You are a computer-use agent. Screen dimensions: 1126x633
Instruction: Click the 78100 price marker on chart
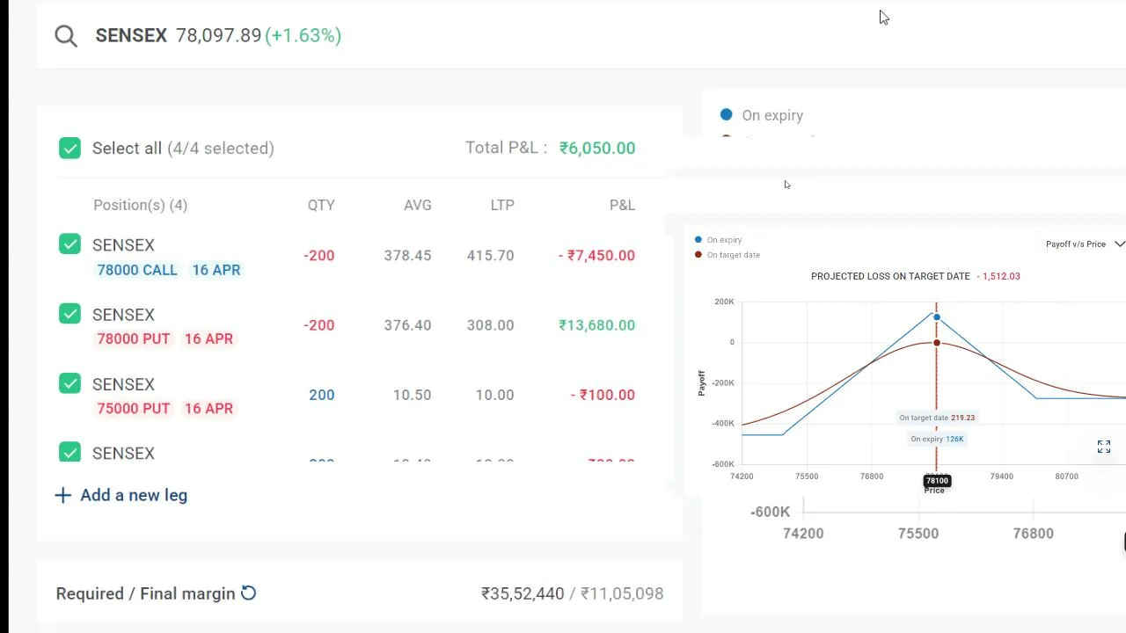tap(937, 481)
